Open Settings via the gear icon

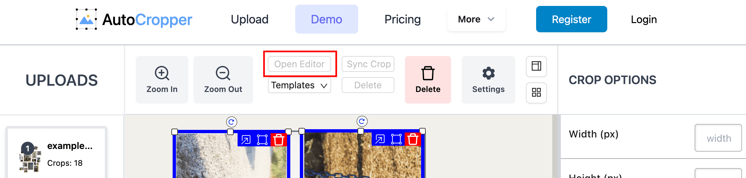[x=488, y=80]
